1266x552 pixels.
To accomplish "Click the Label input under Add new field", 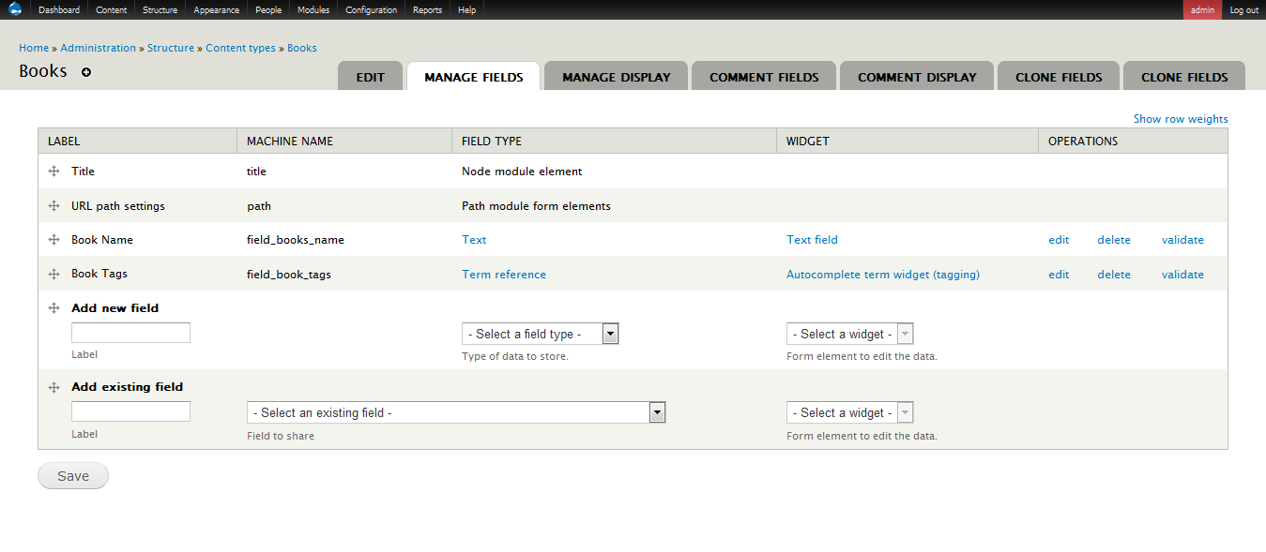I will 130,333.
